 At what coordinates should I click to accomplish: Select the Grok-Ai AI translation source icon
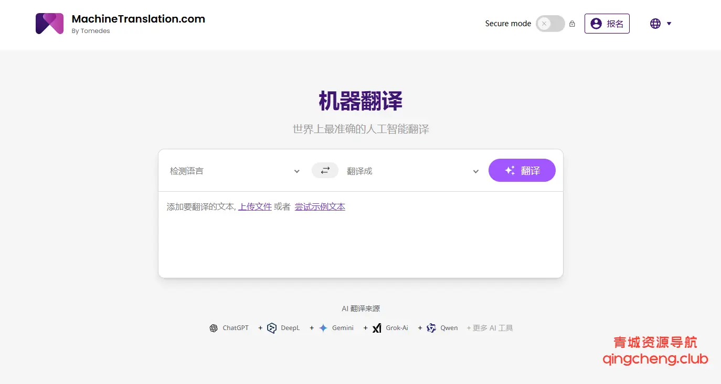[377, 327]
